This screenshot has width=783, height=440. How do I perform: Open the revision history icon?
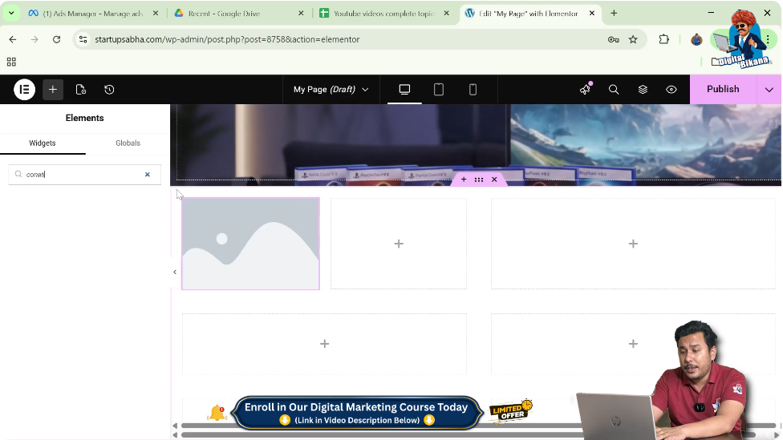click(109, 90)
